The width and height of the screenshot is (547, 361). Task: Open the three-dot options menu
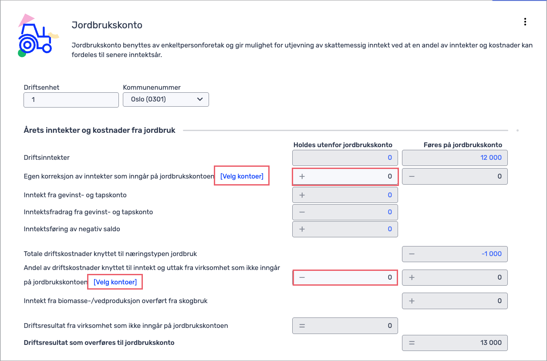click(x=525, y=22)
